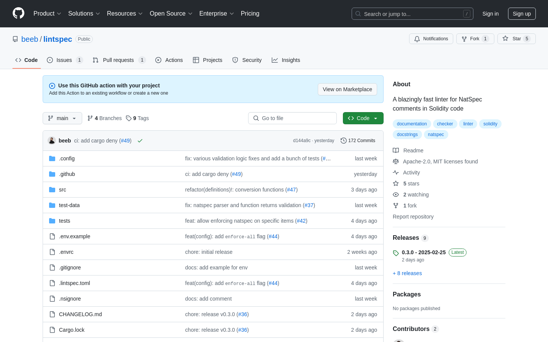Expand the Open Source menu
This screenshot has height=342, width=548.
[171, 14]
